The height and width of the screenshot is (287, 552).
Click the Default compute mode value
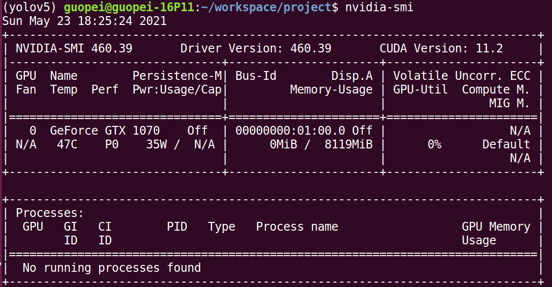point(506,144)
